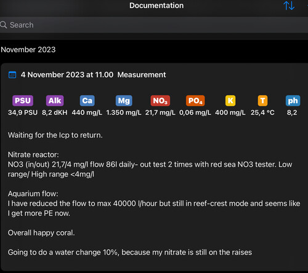Tap the T temperature badge
The image size is (308, 273).
point(262,101)
